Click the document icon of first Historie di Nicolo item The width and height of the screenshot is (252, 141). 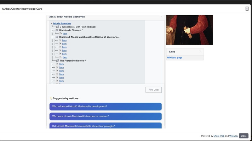click(60, 40)
